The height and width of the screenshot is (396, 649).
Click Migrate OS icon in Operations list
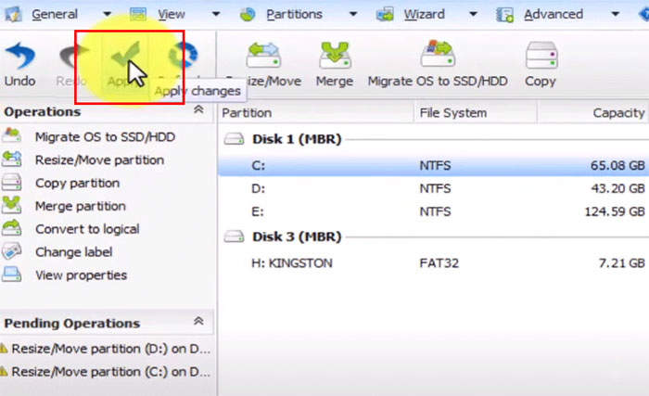point(11,136)
